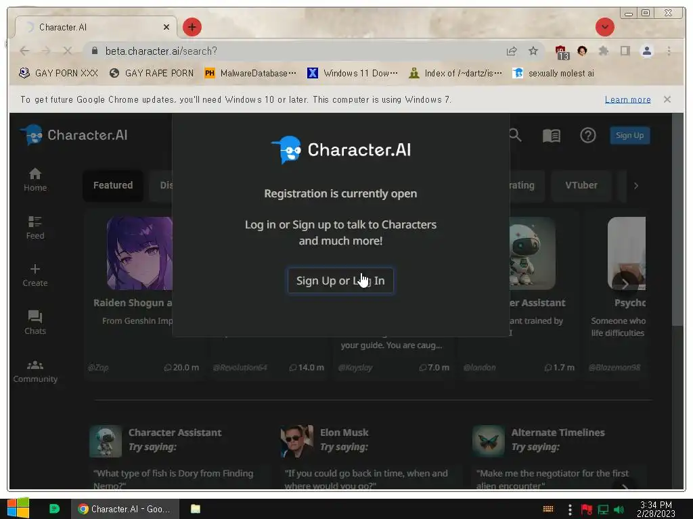Click the browser forward arrow
693x519 pixels.
(x=46, y=51)
